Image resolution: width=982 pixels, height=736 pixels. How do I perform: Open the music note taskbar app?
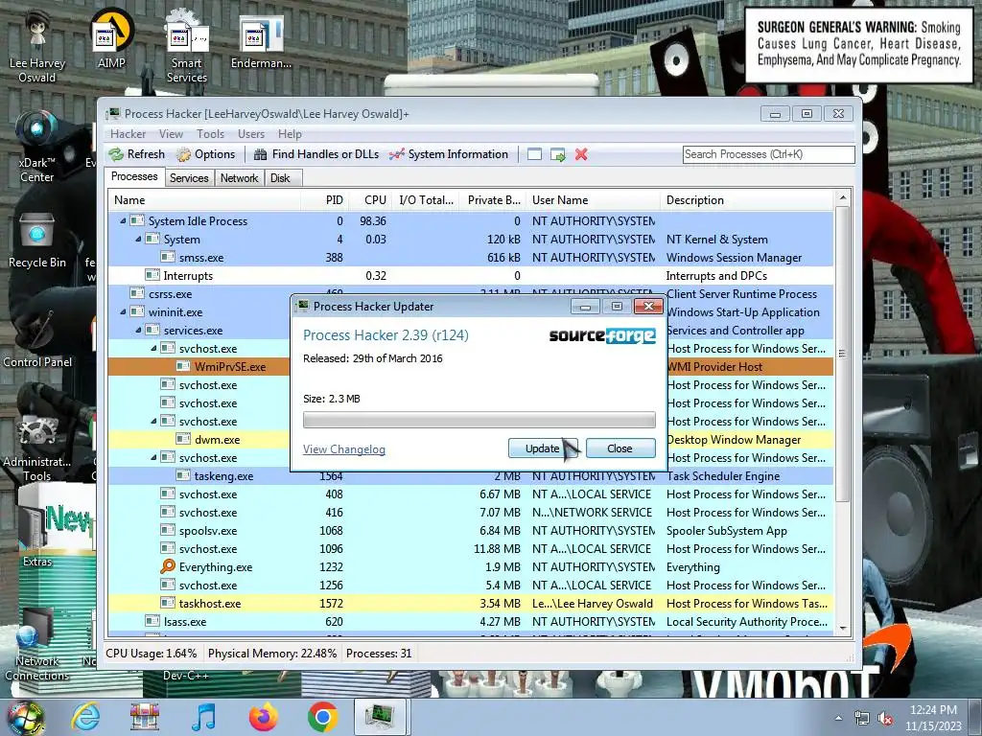[203, 717]
